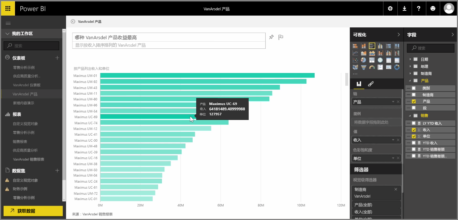Select area chart visualization
This screenshot has height=220, width=458.
(364, 53)
